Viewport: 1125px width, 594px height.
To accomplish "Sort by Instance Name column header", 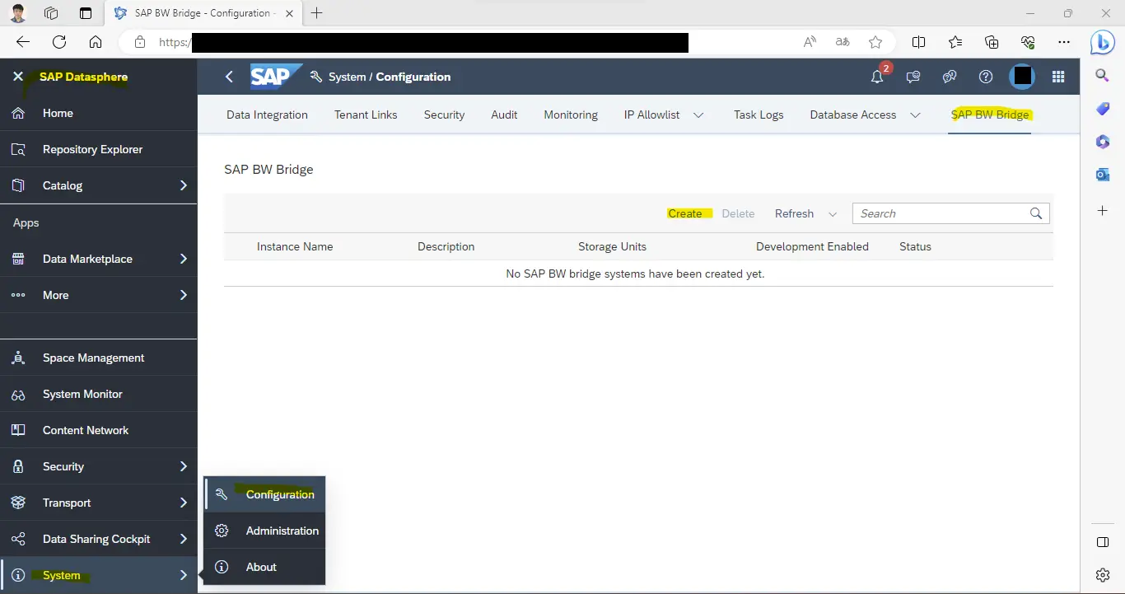I will (295, 246).
